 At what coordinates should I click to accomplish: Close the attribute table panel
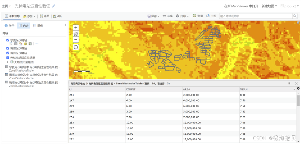point(296,84)
